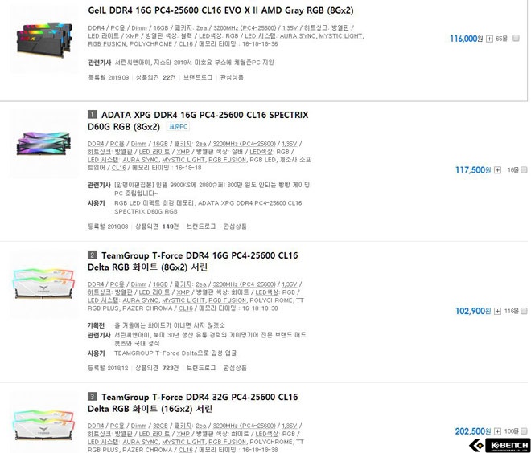Open the T-Force 32G product image
Screen dimensions: 531x453
coord(44,424)
